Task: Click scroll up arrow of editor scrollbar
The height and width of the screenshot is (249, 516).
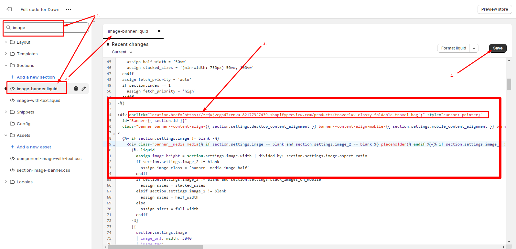Action: point(509,60)
